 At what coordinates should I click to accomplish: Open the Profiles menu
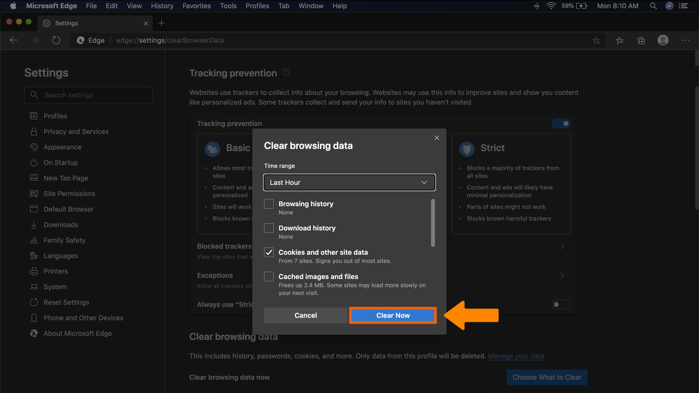(x=257, y=6)
